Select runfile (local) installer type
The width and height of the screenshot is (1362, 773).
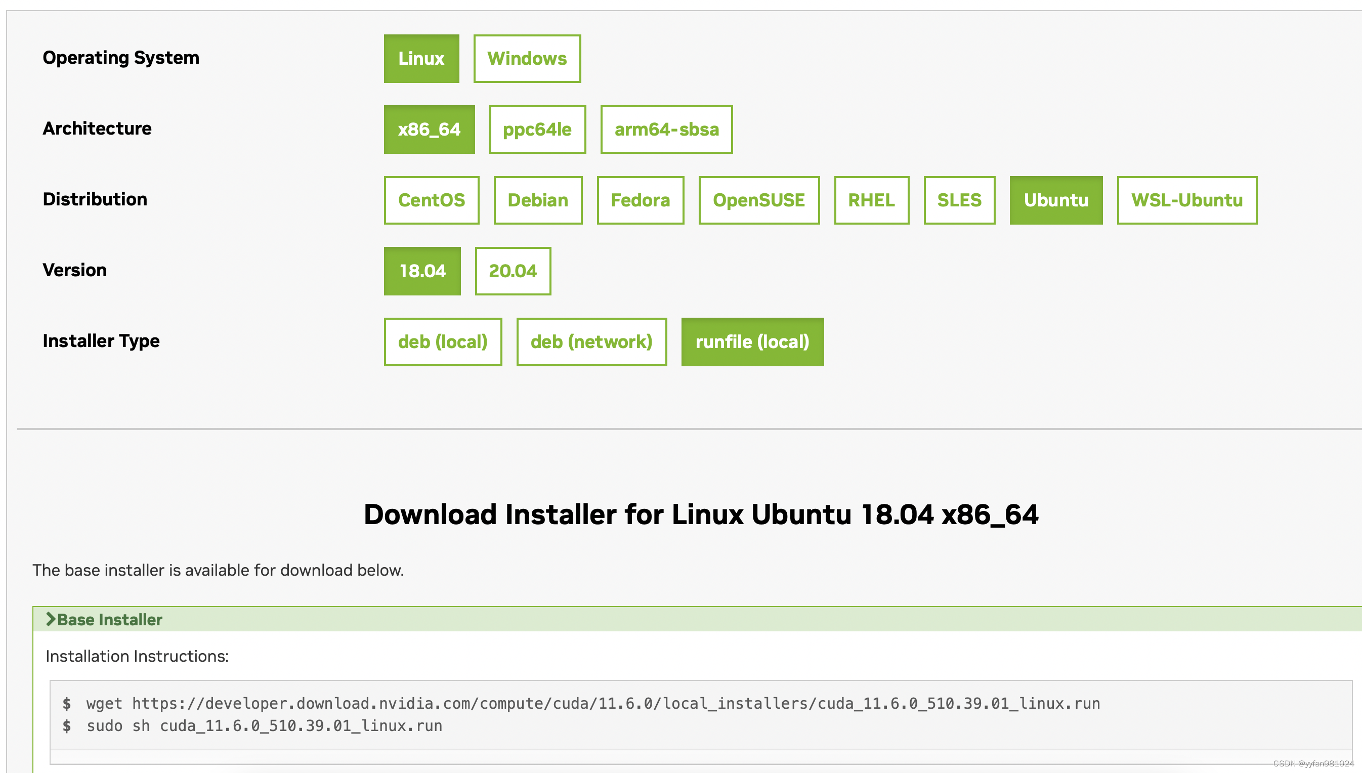click(753, 342)
